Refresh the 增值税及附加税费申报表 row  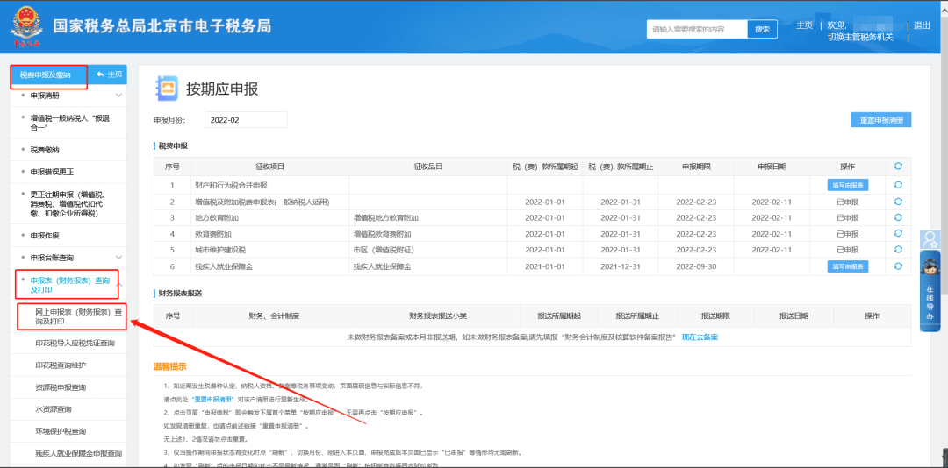coord(898,201)
